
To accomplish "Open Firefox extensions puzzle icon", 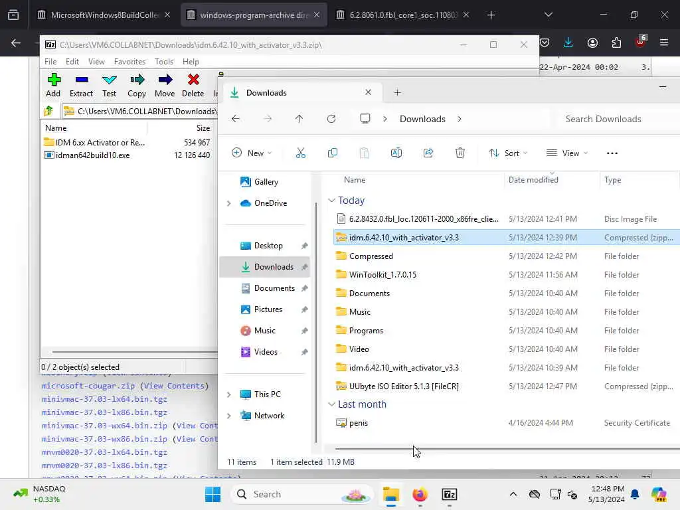I will 616,42.
